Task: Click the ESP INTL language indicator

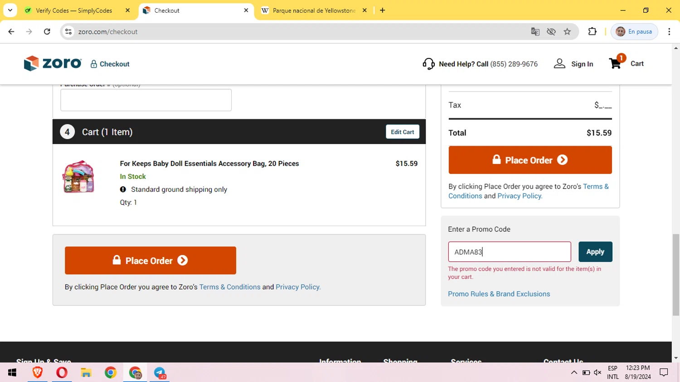Action: point(612,372)
